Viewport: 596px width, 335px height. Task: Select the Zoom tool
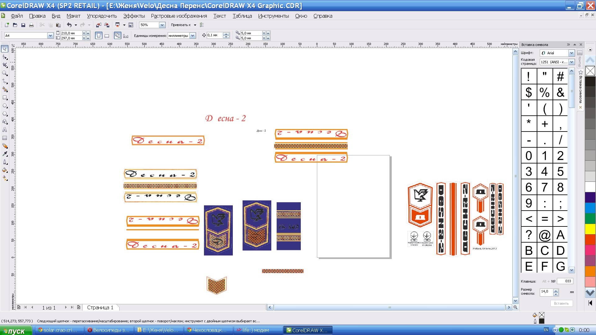pos(5,74)
